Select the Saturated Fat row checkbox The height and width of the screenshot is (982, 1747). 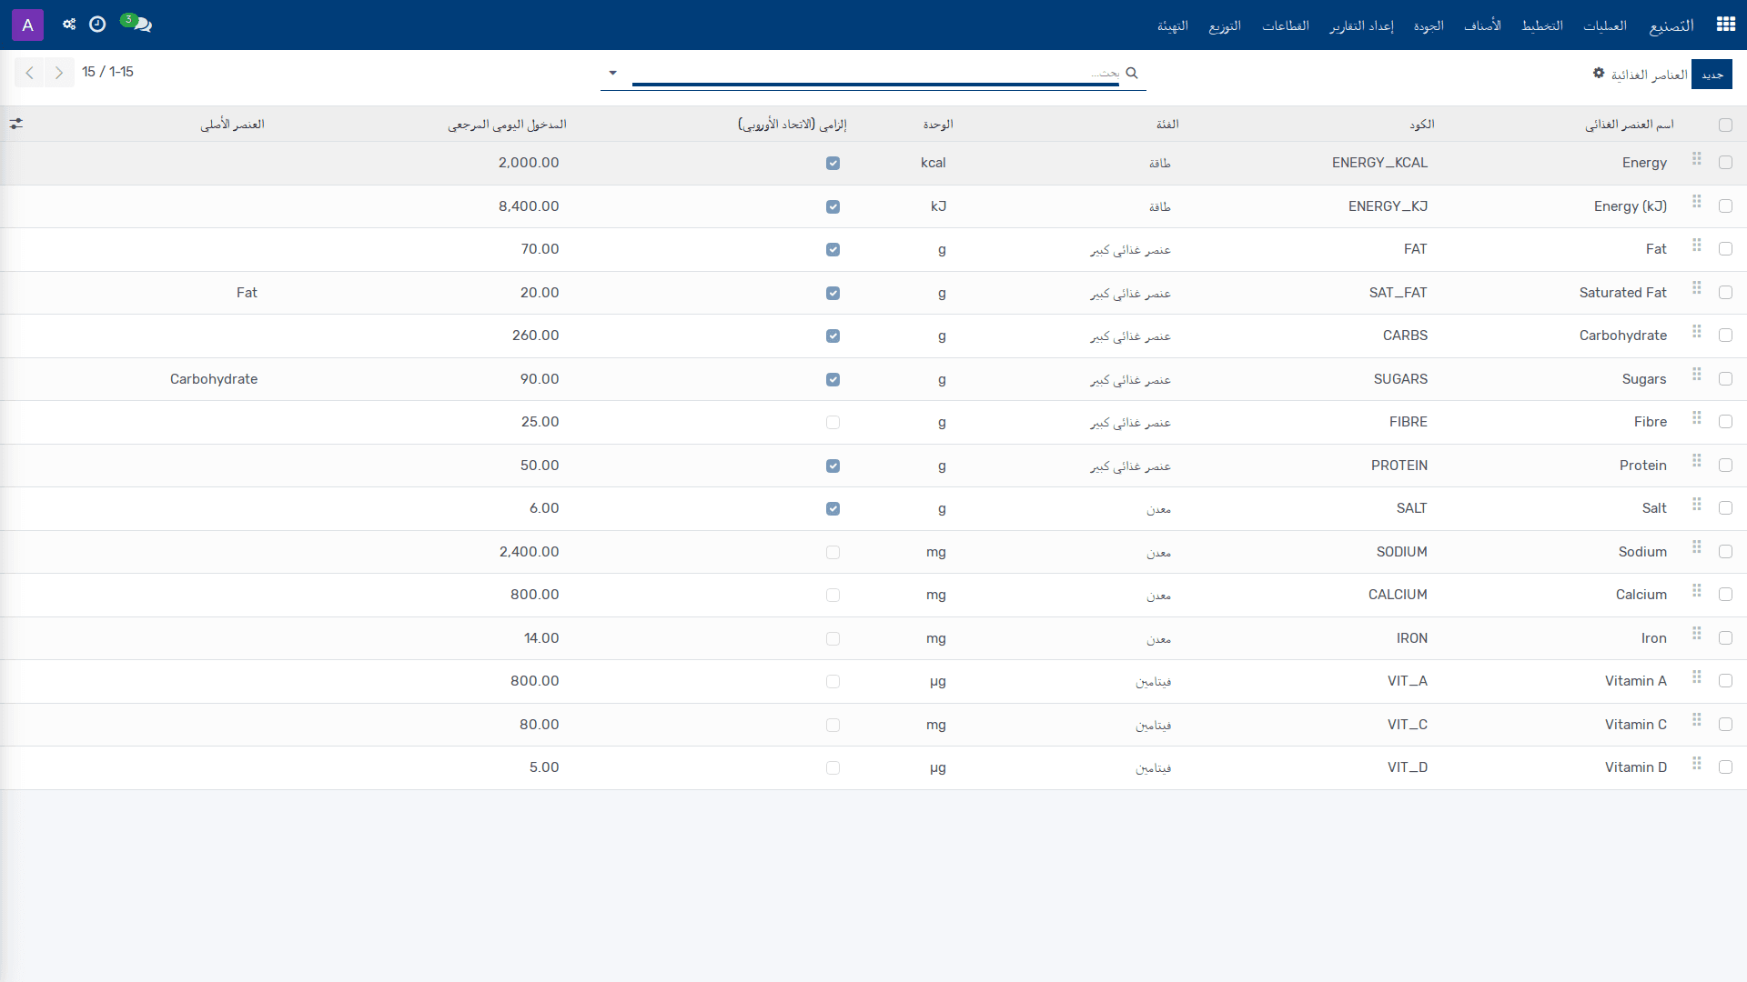1725,293
